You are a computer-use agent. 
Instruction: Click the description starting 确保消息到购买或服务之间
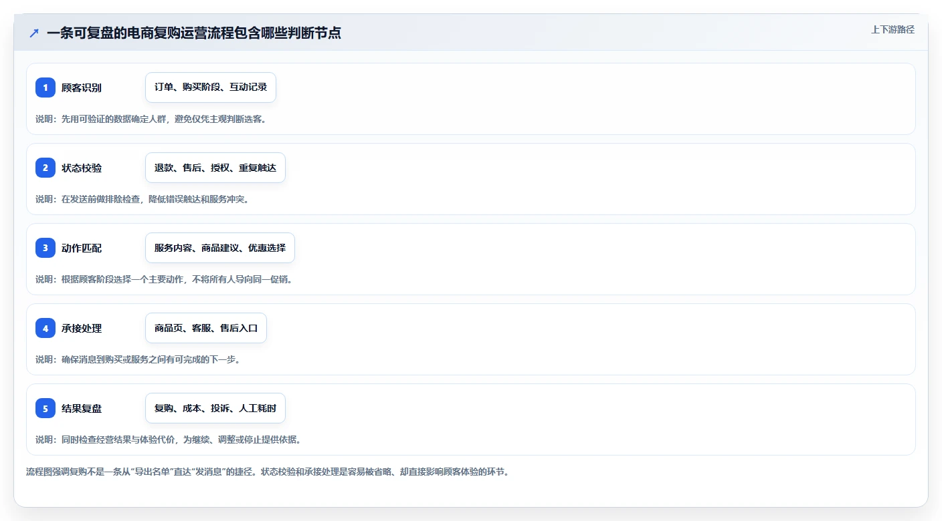click(x=138, y=359)
